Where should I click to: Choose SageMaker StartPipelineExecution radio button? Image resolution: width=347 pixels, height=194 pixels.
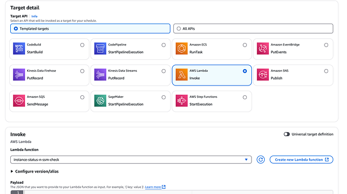click(x=164, y=97)
